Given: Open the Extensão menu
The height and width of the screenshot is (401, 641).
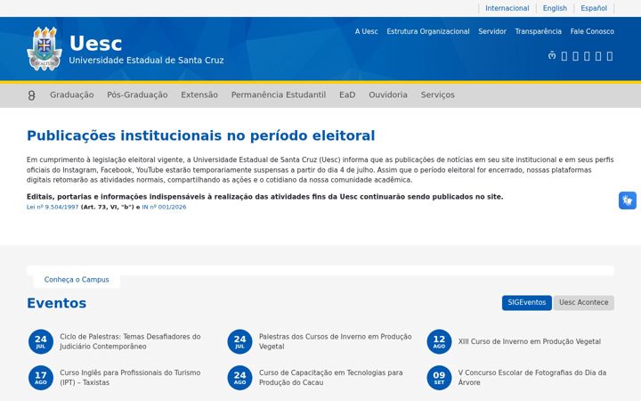Looking at the screenshot, I should pos(199,95).
